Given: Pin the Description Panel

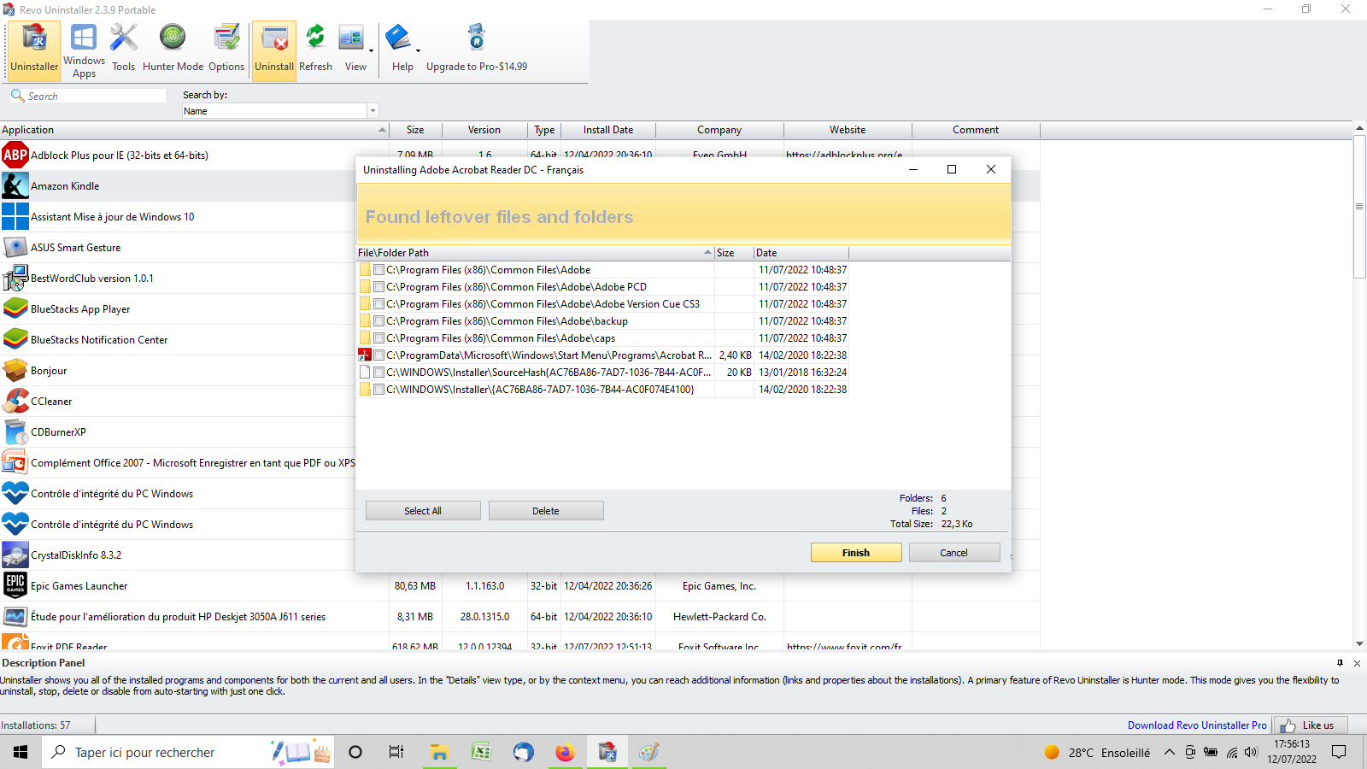Looking at the screenshot, I should point(1340,663).
